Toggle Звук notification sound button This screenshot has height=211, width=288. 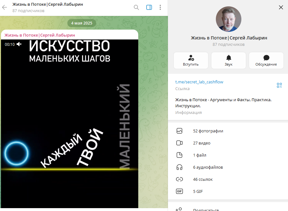[229, 60]
